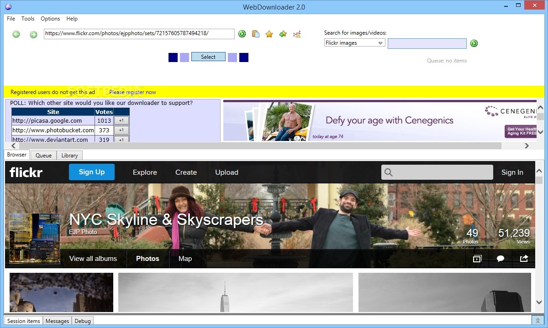Click the magnifier icon in Flickr search box

[389, 172]
